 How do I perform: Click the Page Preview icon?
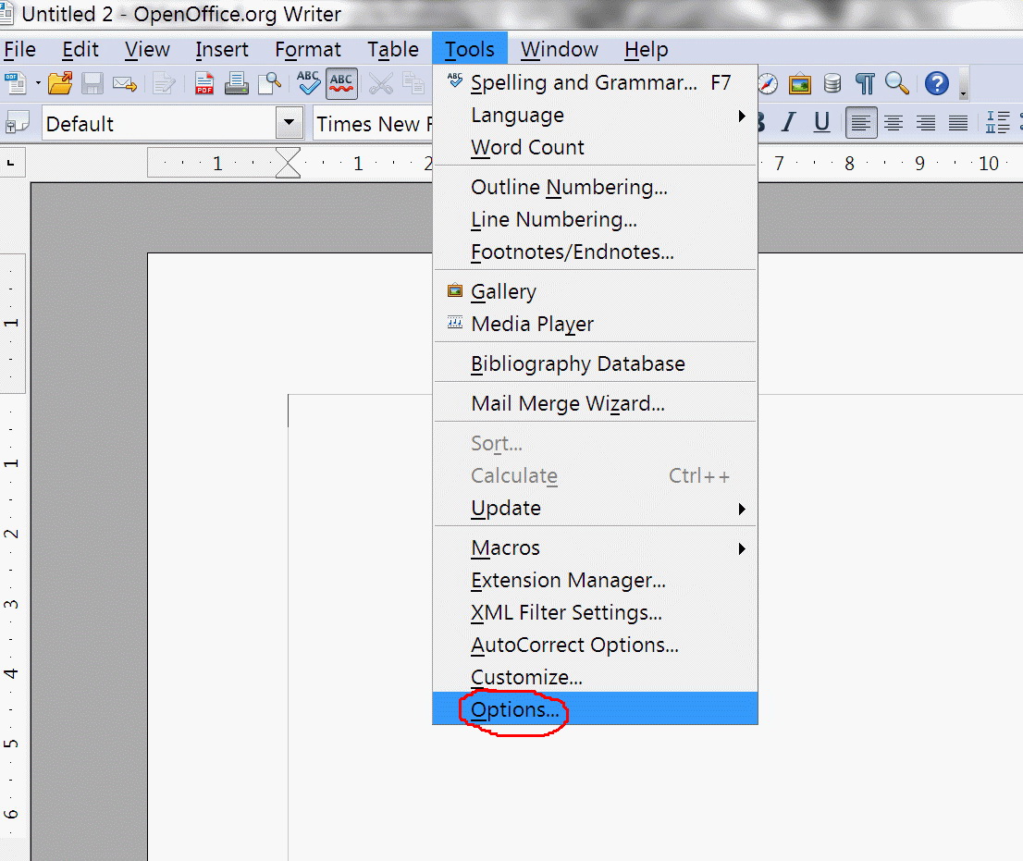269,83
